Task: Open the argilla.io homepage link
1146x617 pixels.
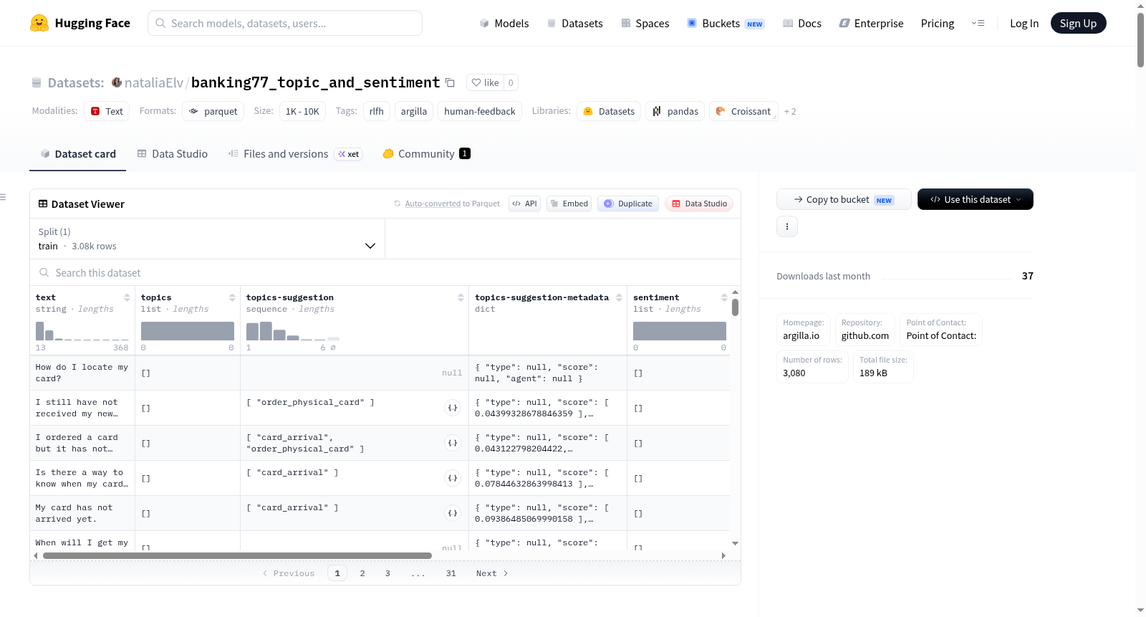Action: click(x=801, y=335)
